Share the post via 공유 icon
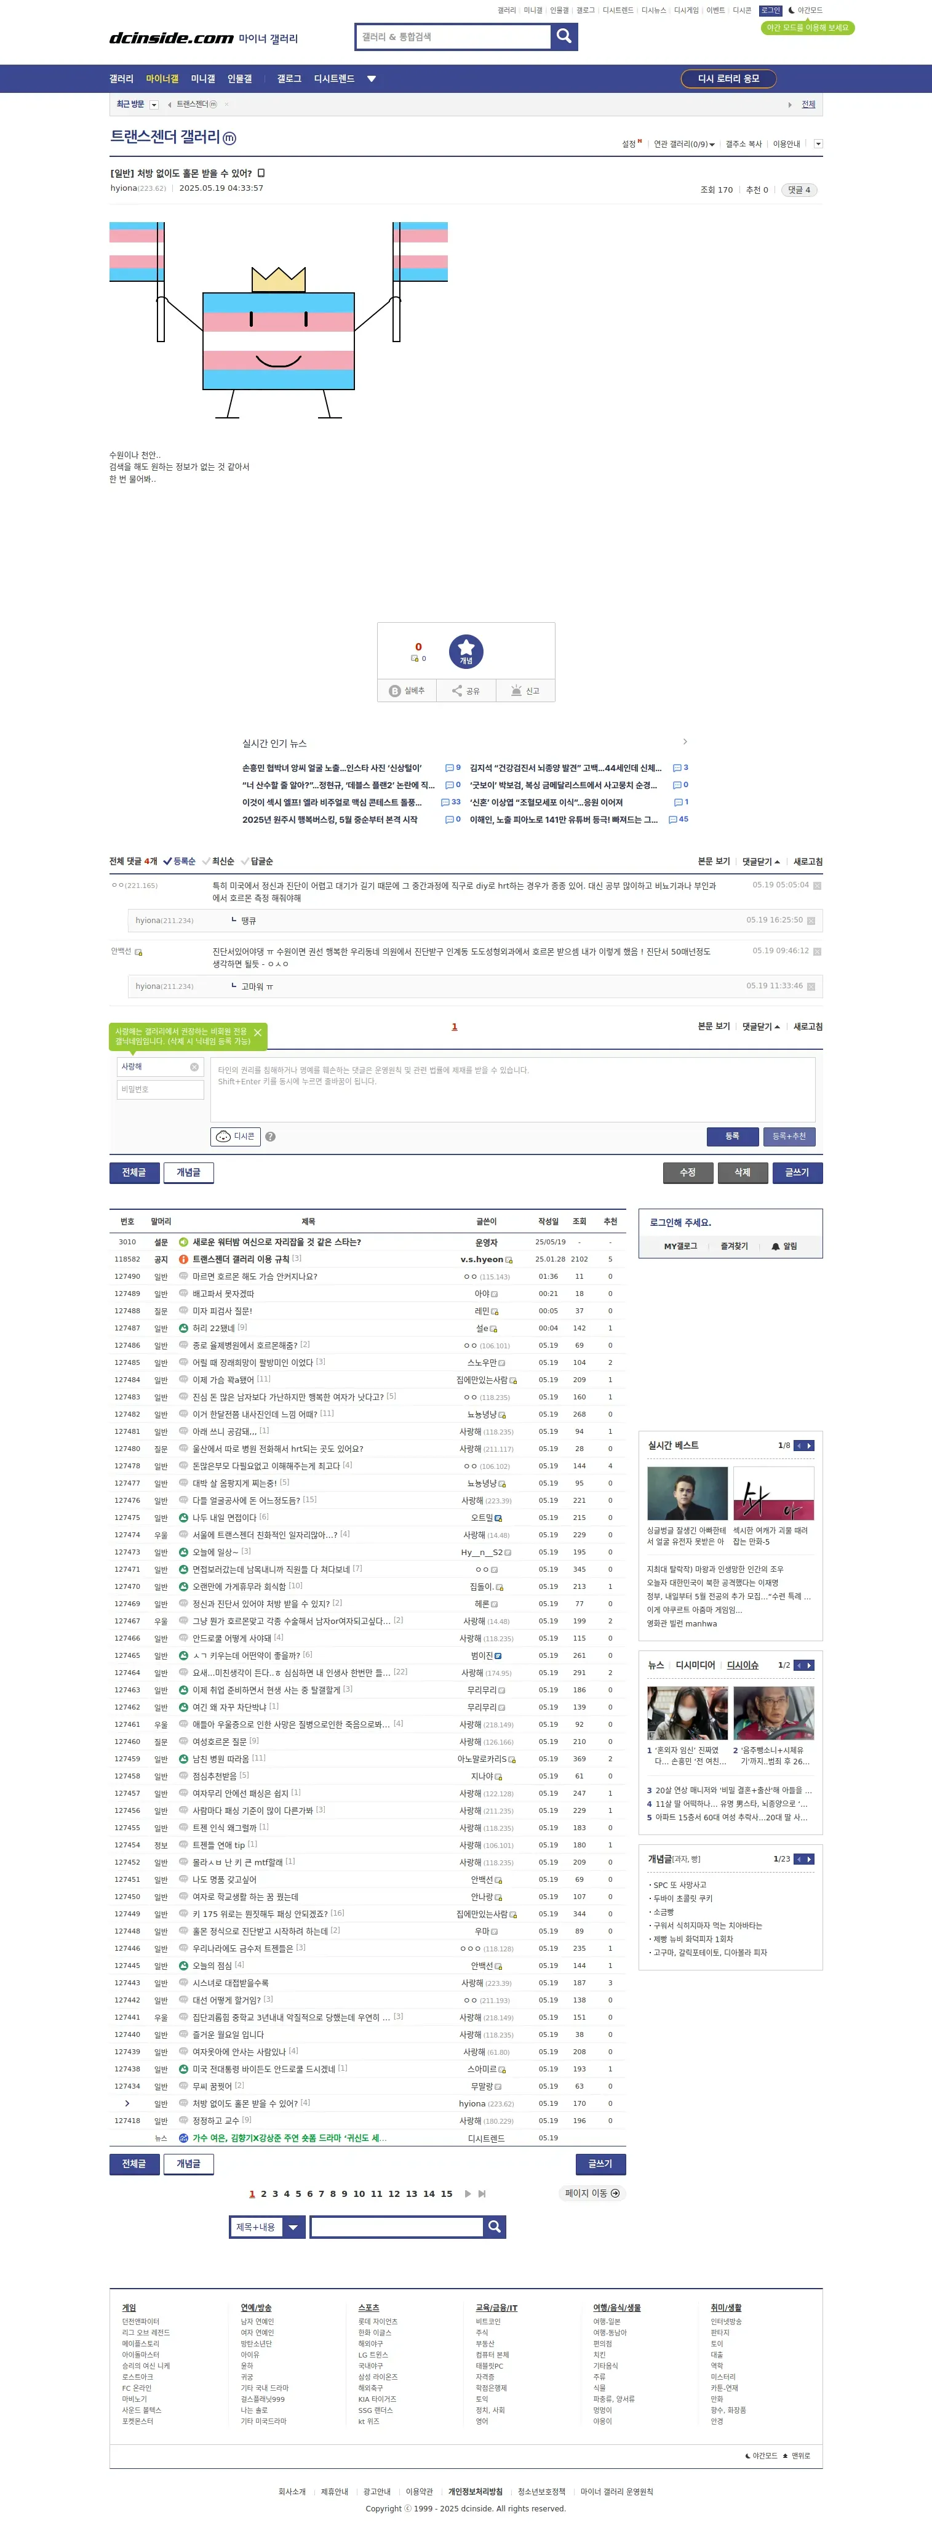This screenshot has height=2544, width=932. [x=466, y=690]
